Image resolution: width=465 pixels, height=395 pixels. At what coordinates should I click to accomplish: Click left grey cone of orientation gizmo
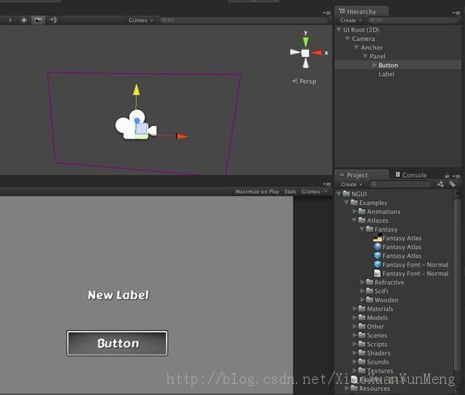295,52
